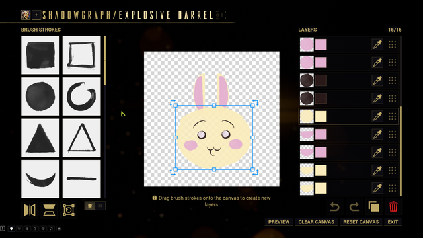Viewport: 423px width, 238px height.
Task: Click the bunny's left ear on the canvas
Action: click(199, 92)
